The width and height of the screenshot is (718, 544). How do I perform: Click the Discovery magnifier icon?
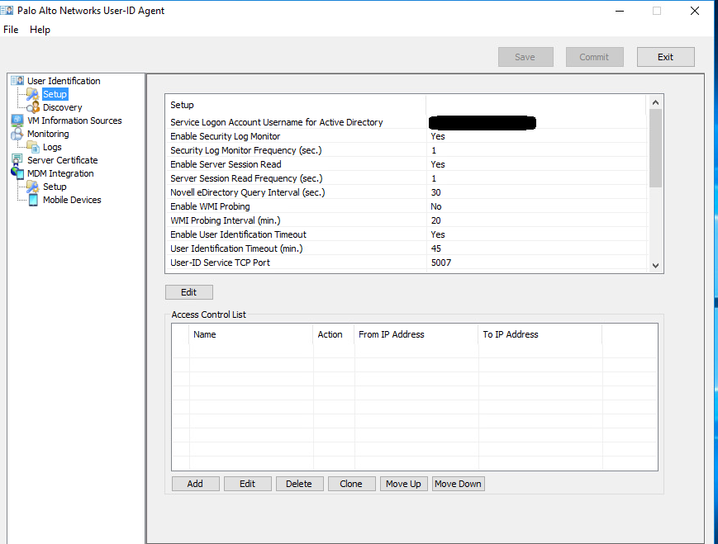(x=32, y=107)
